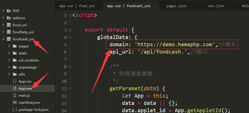Expand the addons folder chevron
This screenshot has height=113, width=249.
(3, 18)
